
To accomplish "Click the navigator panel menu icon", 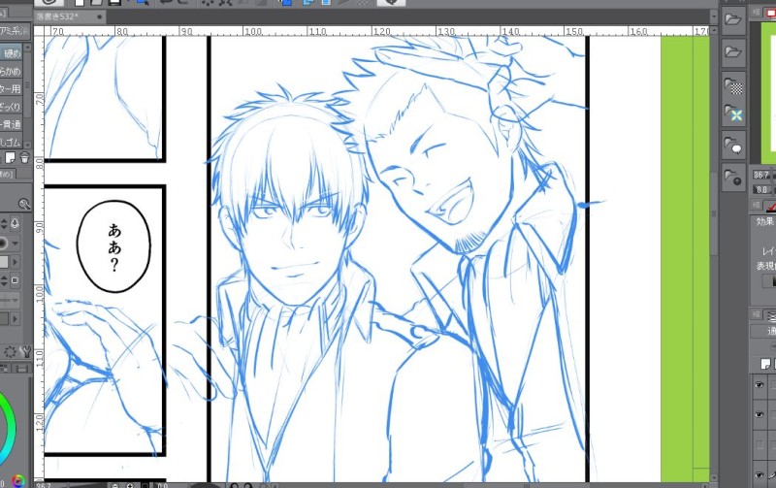I will click(x=757, y=12).
